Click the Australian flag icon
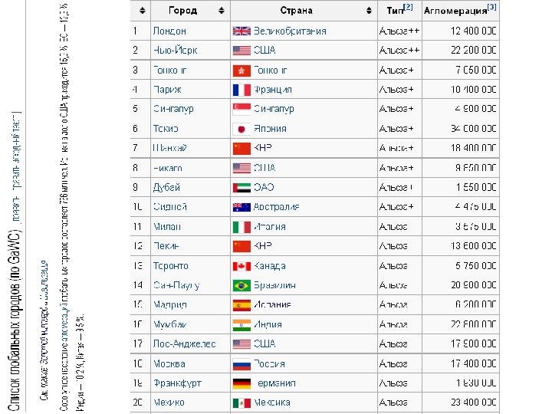Screen dimensions: 552x414 [242, 207]
